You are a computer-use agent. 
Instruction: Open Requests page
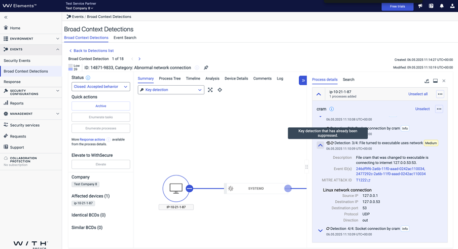15,136
